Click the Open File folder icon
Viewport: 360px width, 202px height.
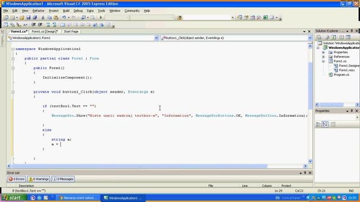(22, 17)
